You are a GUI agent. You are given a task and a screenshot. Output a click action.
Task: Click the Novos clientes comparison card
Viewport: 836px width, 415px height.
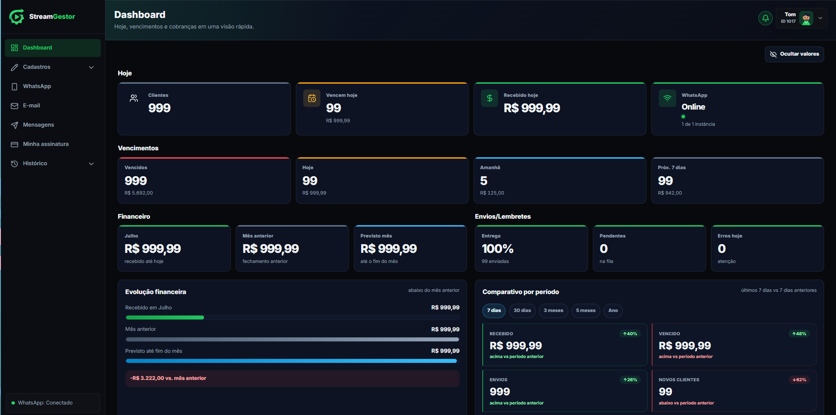[x=734, y=391]
